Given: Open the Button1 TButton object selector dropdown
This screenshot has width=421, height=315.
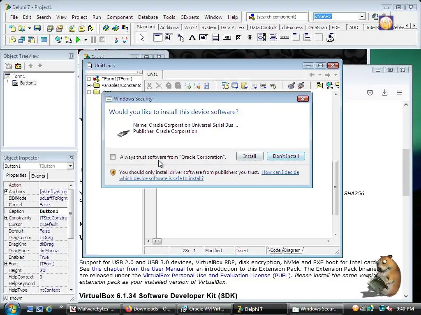Looking at the screenshot, I should [70, 166].
